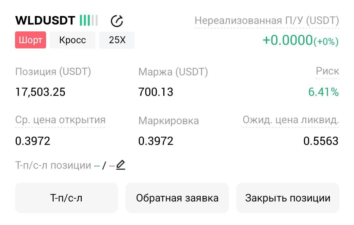This screenshot has height=225, width=354.
Task: Click the position size 17,503.25 value
Action: pos(40,92)
